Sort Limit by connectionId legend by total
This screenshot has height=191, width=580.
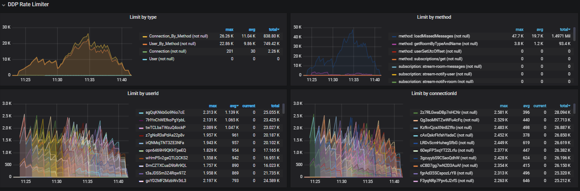[565, 106]
